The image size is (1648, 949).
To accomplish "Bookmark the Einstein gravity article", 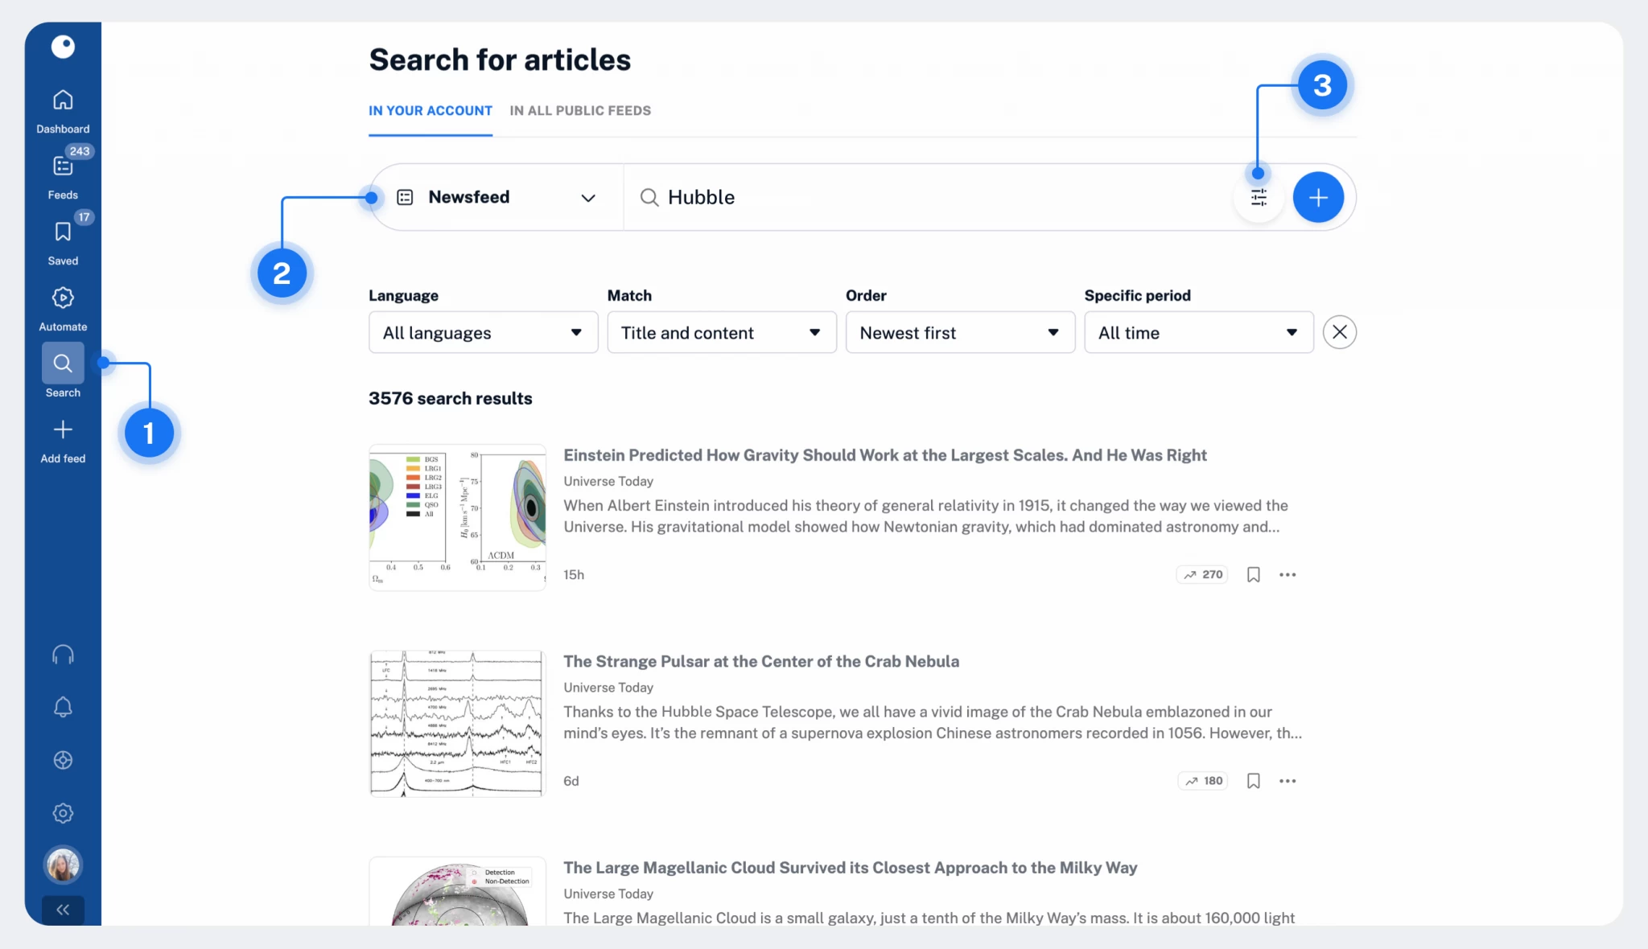I will pos(1253,574).
